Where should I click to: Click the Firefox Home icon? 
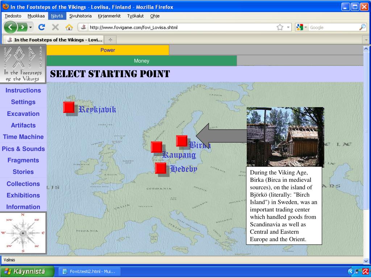[x=68, y=28]
